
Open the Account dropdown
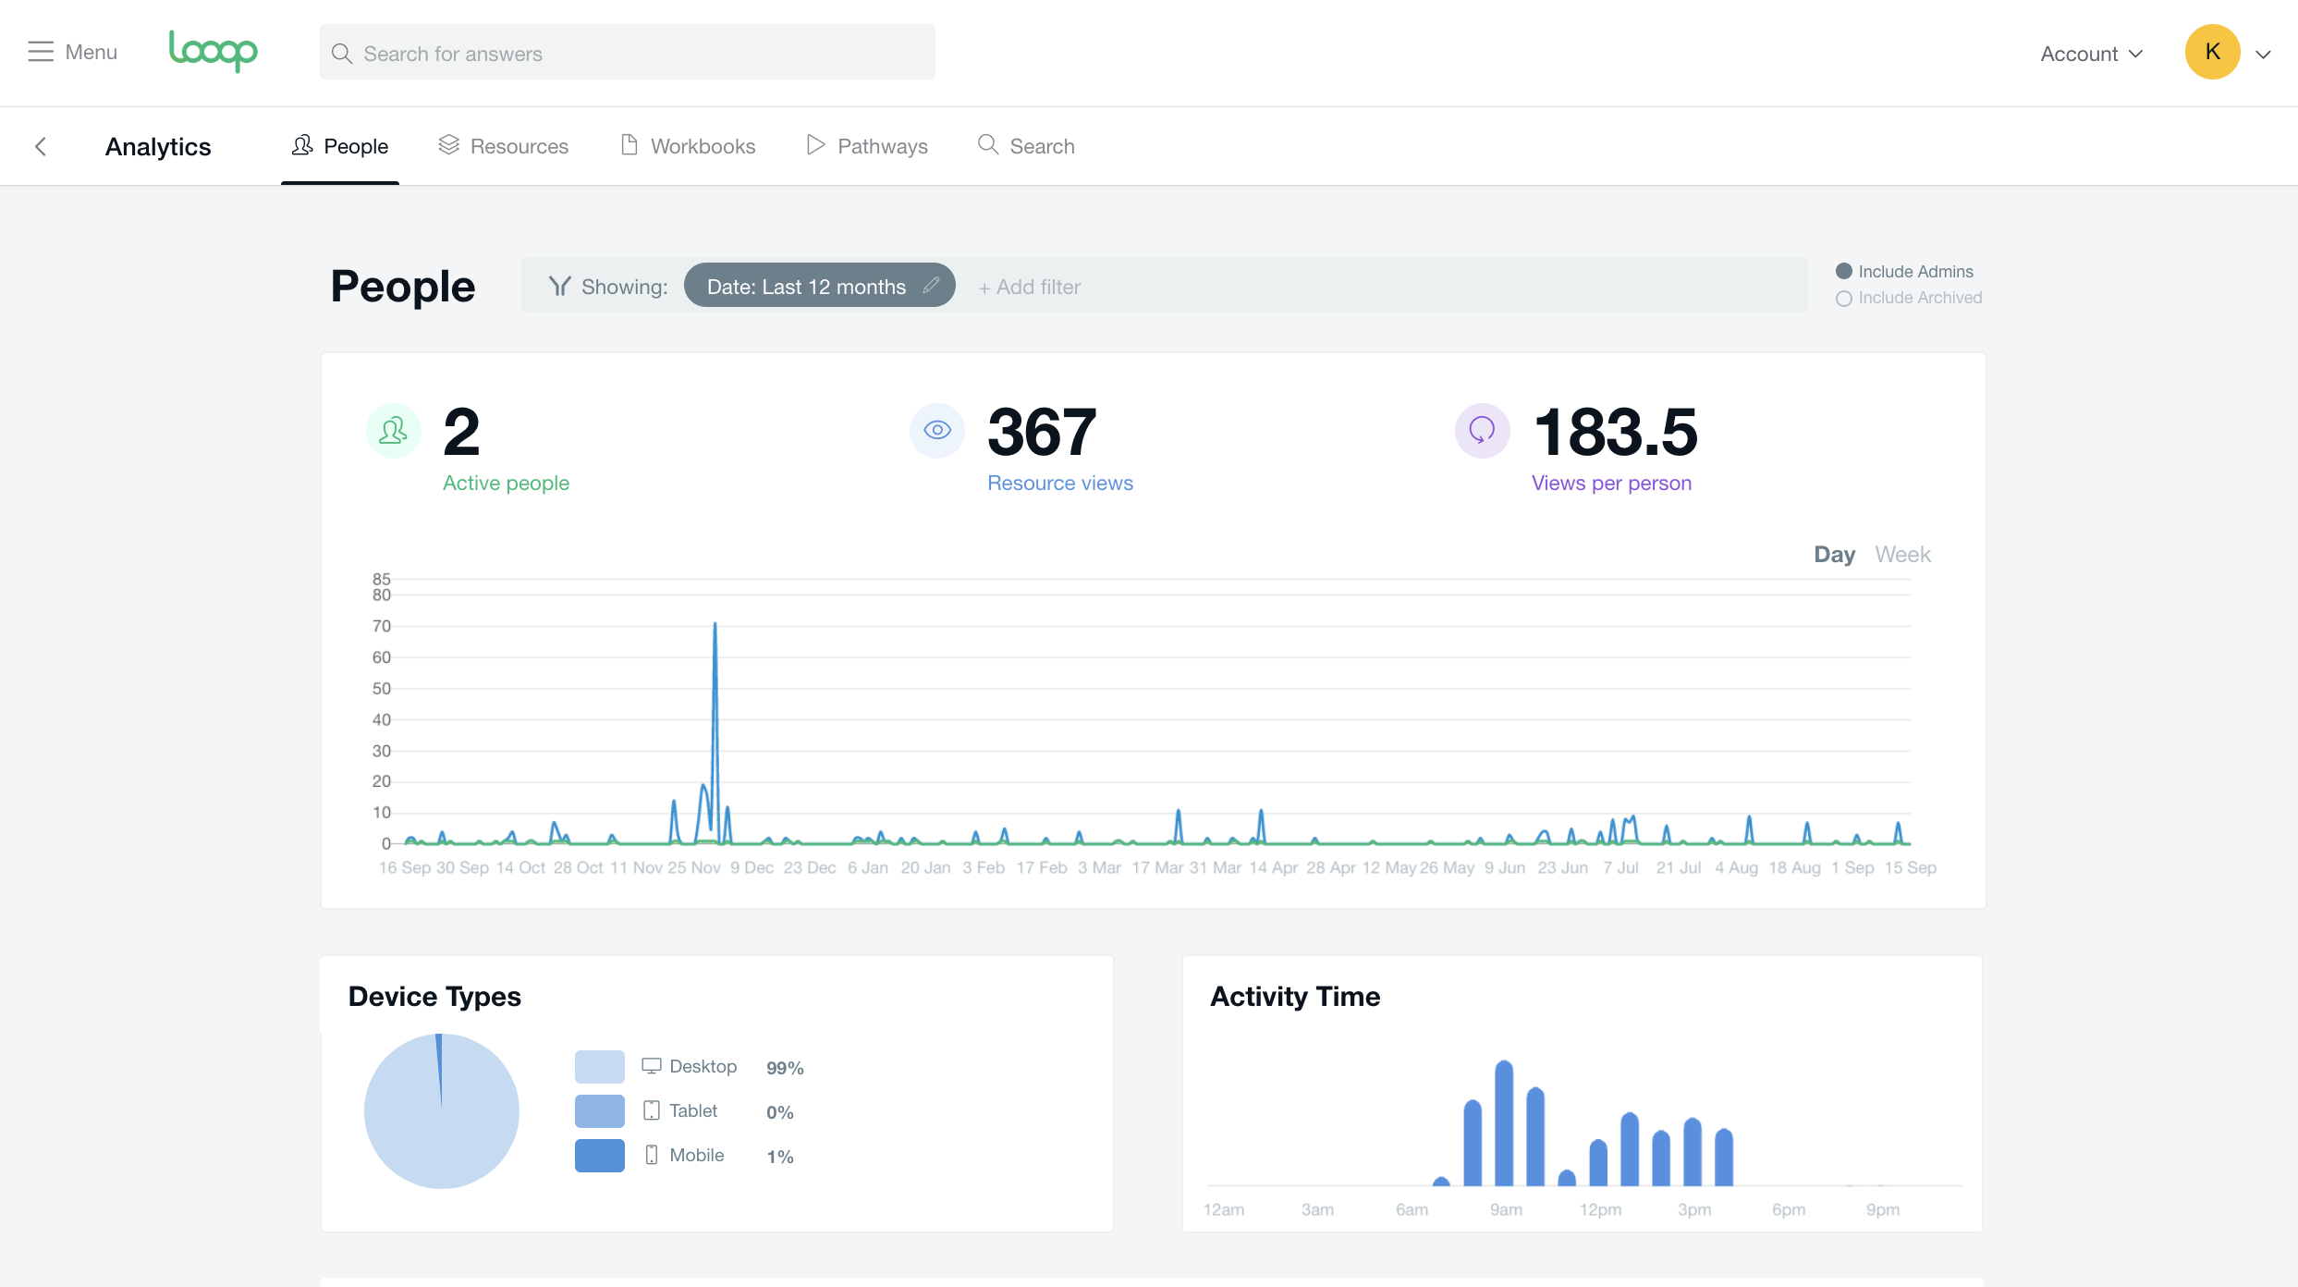click(x=2091, y=54)
